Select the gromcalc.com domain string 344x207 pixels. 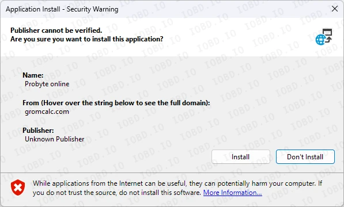click(x=47, y=112)
